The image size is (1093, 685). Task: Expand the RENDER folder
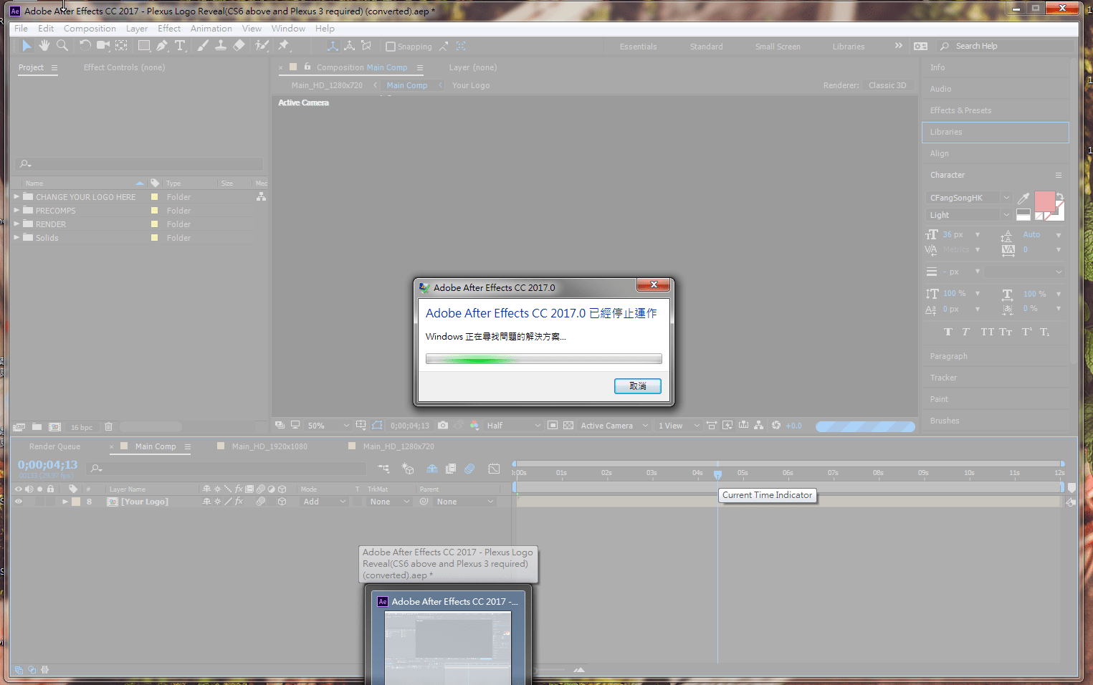tap(16, 224)
